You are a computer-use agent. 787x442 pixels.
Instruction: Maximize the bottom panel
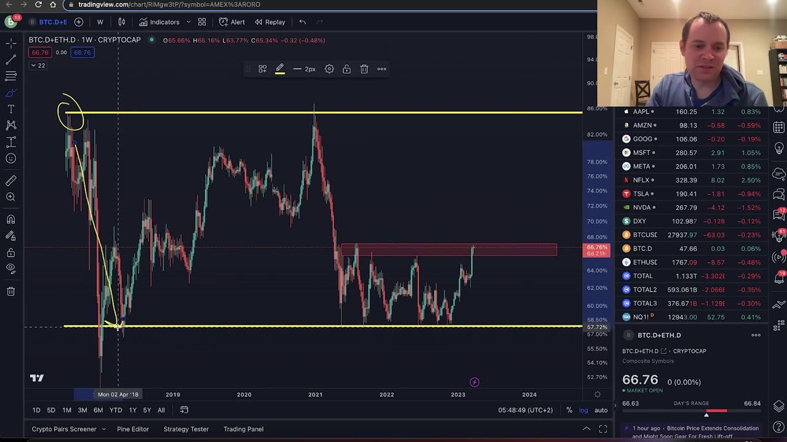point(603,429)
